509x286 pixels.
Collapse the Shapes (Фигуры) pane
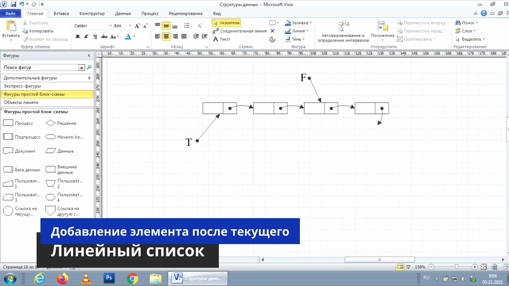click(89, 56)
